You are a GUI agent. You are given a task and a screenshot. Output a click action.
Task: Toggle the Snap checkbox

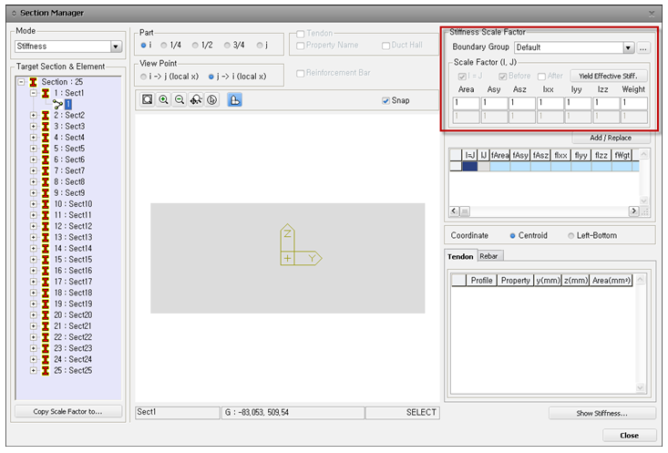[385, 100]
